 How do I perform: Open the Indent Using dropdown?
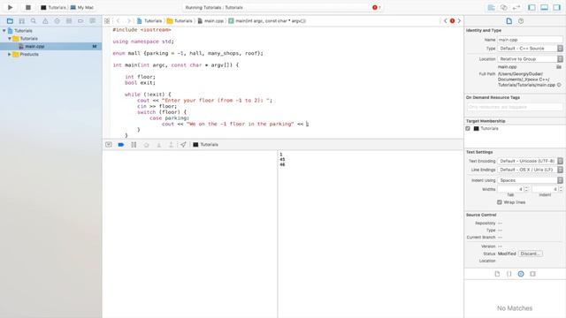click(530, 180)
